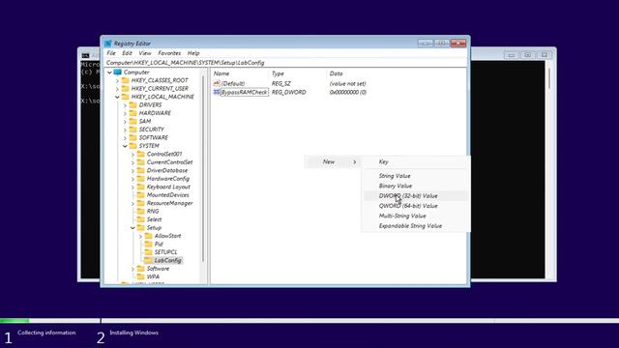Click the (Default) string value icon
Viewport: 619px width, 348px height.
point(217,84)
